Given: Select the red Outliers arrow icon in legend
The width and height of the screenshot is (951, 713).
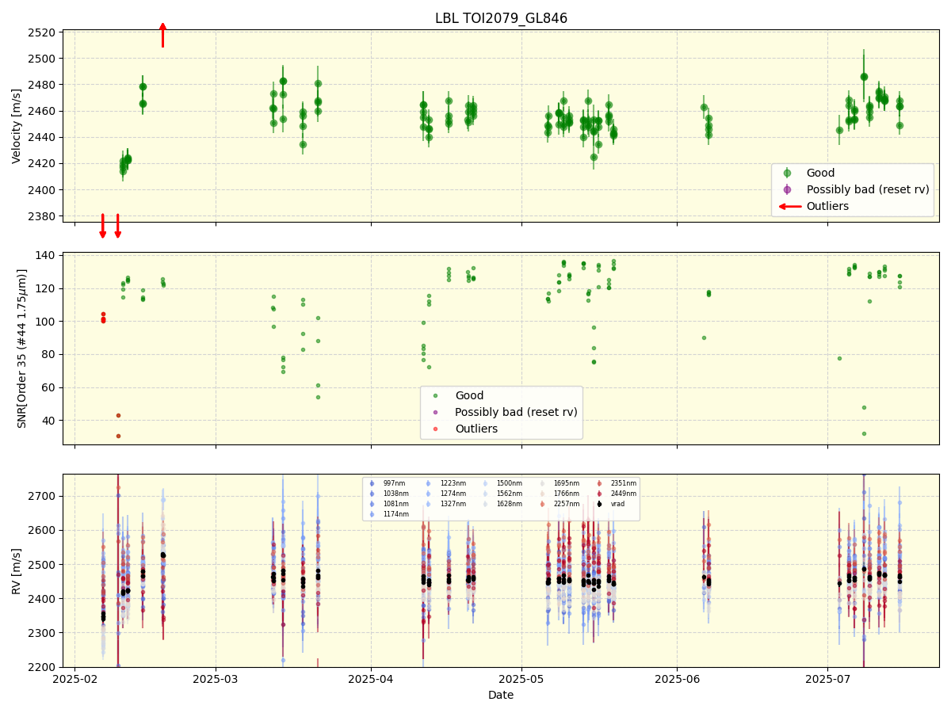Looking at the screenshot, I should click(x=789, y=206).
